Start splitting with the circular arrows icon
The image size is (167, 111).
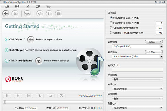[40, 14]
